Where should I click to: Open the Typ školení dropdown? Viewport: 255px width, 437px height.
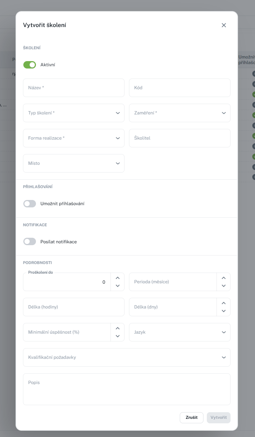74,113
